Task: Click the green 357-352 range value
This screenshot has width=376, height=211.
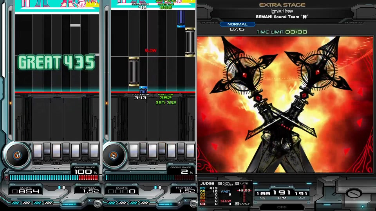Action: click(x=166, y=103)
